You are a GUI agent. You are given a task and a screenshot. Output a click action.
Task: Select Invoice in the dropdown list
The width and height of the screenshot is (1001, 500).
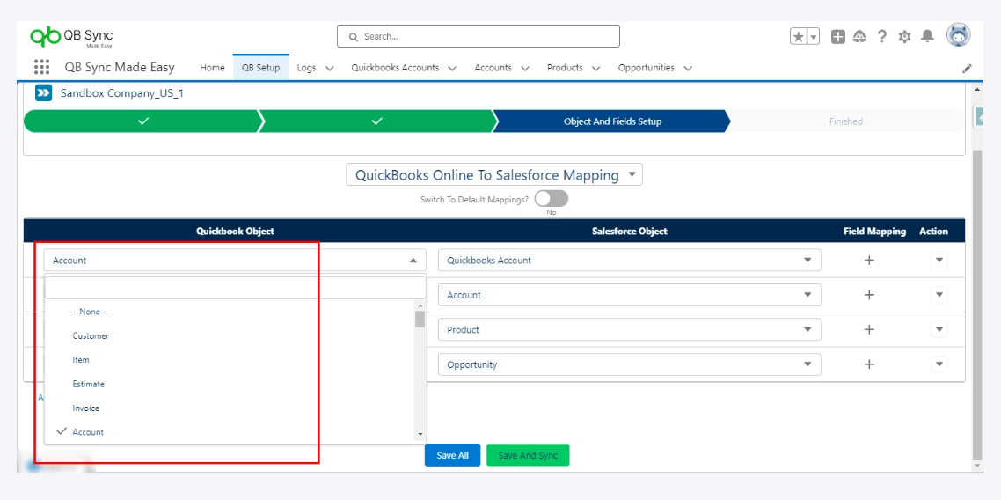(x=86, y=408)
